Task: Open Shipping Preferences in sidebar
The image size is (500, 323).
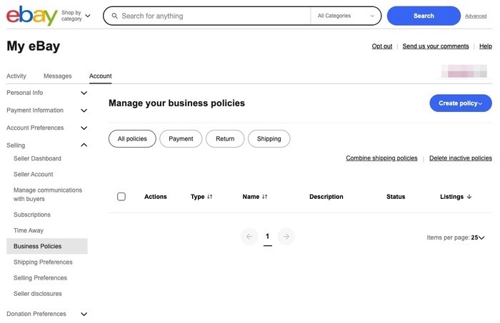Action: point(43,262)
